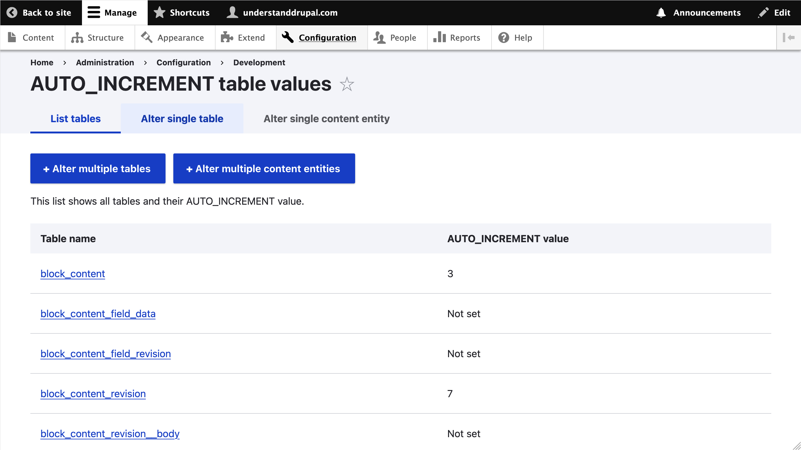Click the Back to site arrow icon
801x450 pixels.
[12, 12]
